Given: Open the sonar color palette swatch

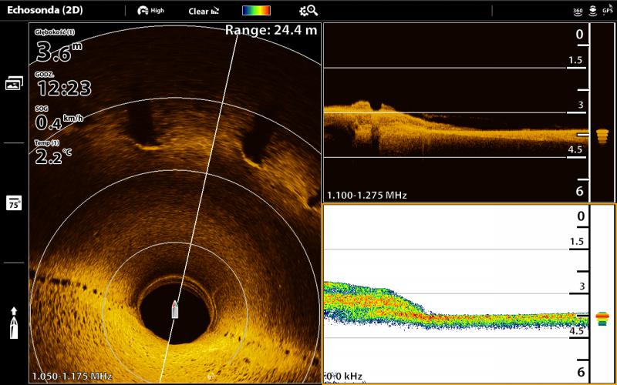Looking at the screenshot, I should click(256, 11).
